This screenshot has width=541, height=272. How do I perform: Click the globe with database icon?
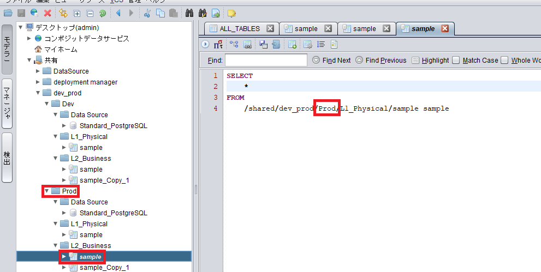(34, 13)
